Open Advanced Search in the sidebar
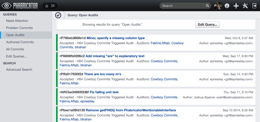This screenshot has width=260, height=122. pos(19,70)
